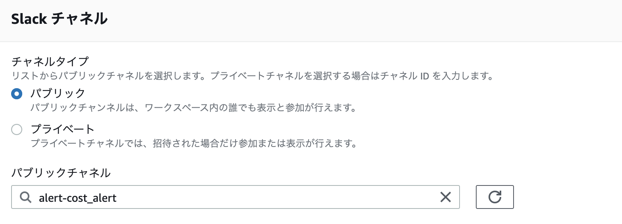Refresh the public channel list

tap(495, 197)
